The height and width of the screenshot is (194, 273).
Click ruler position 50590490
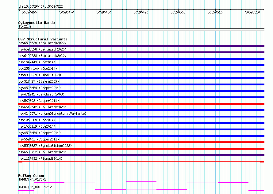[141, 12]
